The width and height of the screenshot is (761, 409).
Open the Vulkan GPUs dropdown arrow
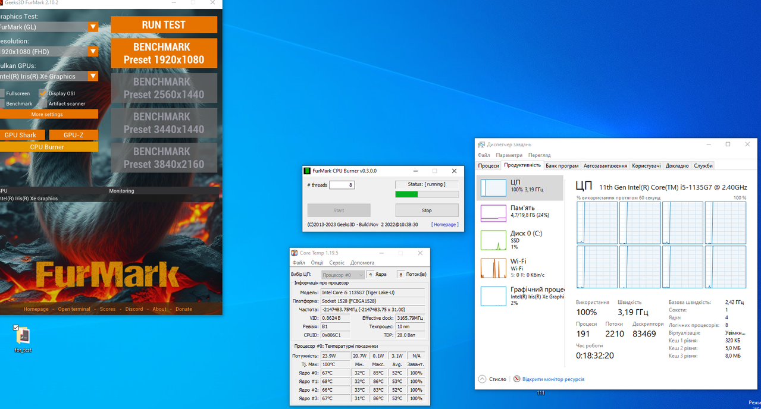click(x=93, y=76)
